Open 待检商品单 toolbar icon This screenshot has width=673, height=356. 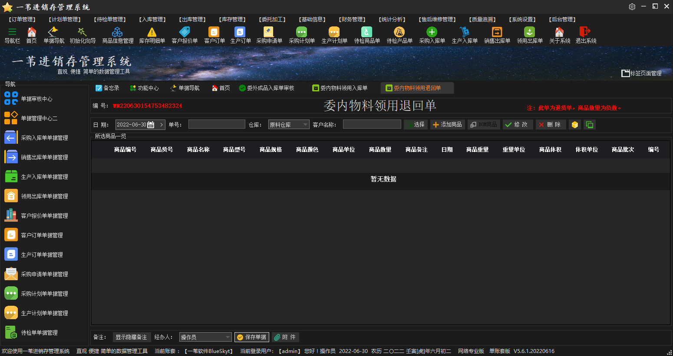[x=367, y=35]
